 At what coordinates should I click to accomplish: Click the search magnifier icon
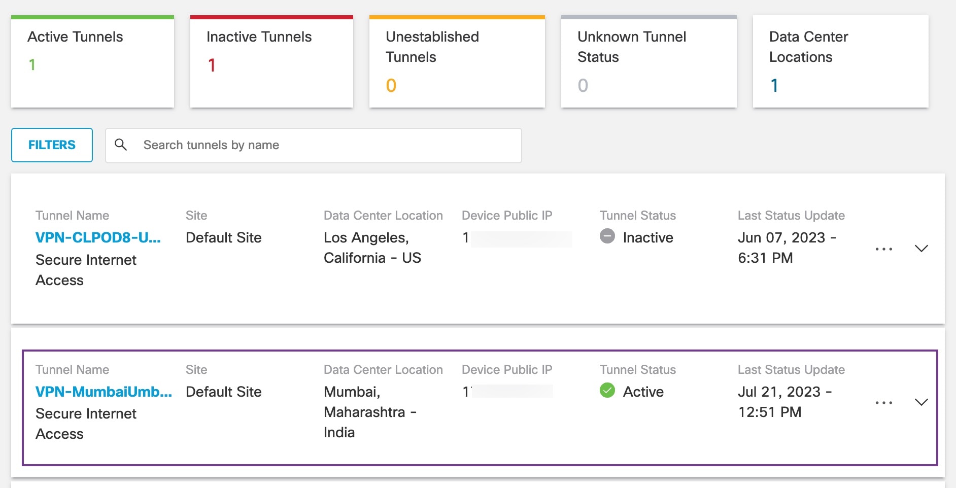122,145
